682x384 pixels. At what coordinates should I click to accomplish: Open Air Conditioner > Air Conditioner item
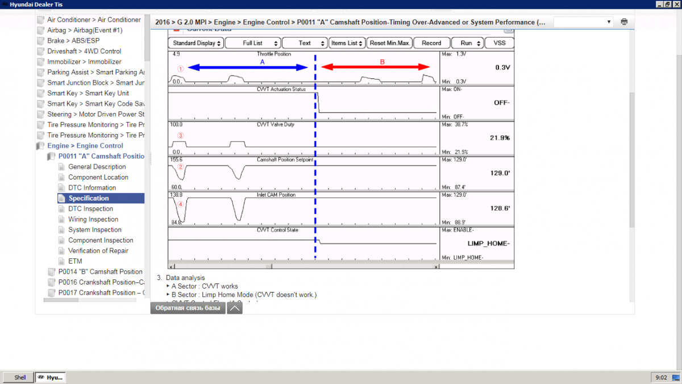coord(94,20)
